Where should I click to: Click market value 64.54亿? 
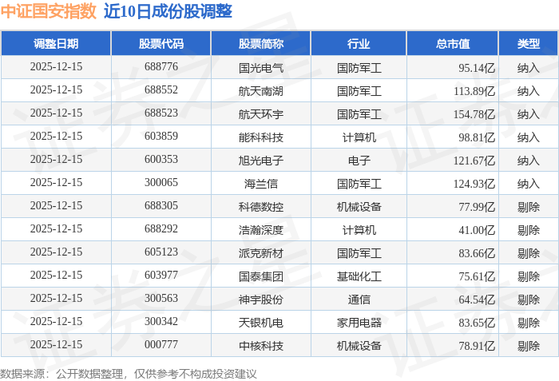pyautogui.click(x=477, y=300)
